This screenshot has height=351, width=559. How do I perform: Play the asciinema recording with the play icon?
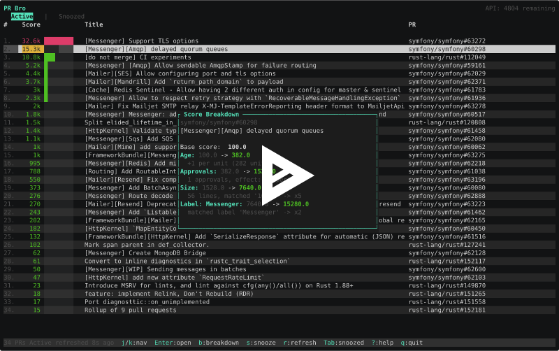tap(287, 175)
